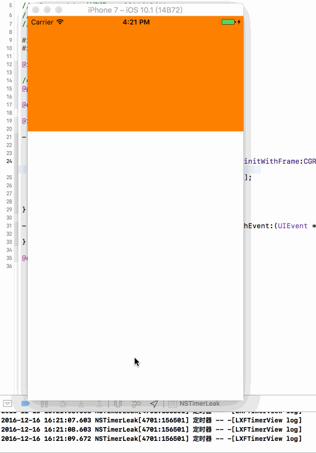Viewport: 316px width, 453px height.
Task: Open Debug View Hierarchy
Action: [118, 403]
